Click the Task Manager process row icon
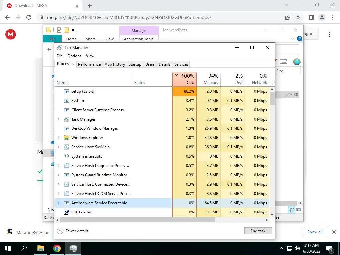340x255 pixels. click(66, 119)
